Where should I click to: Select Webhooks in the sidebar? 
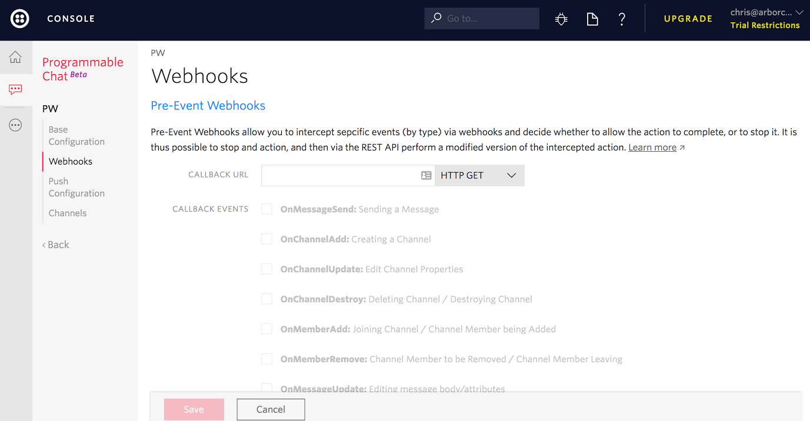click(71, 161)
